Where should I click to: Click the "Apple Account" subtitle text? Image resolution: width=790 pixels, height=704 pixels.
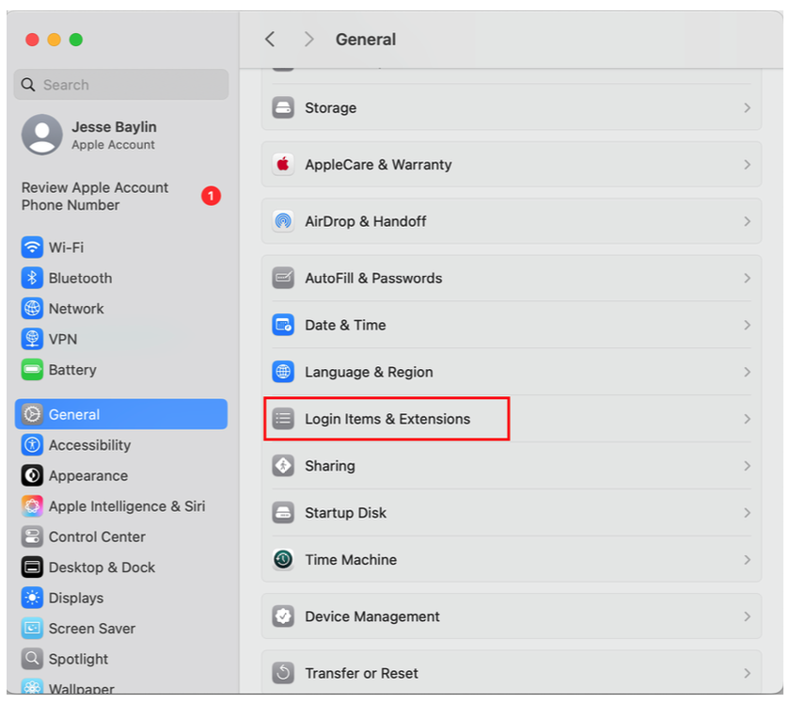(x=113, y=145)
